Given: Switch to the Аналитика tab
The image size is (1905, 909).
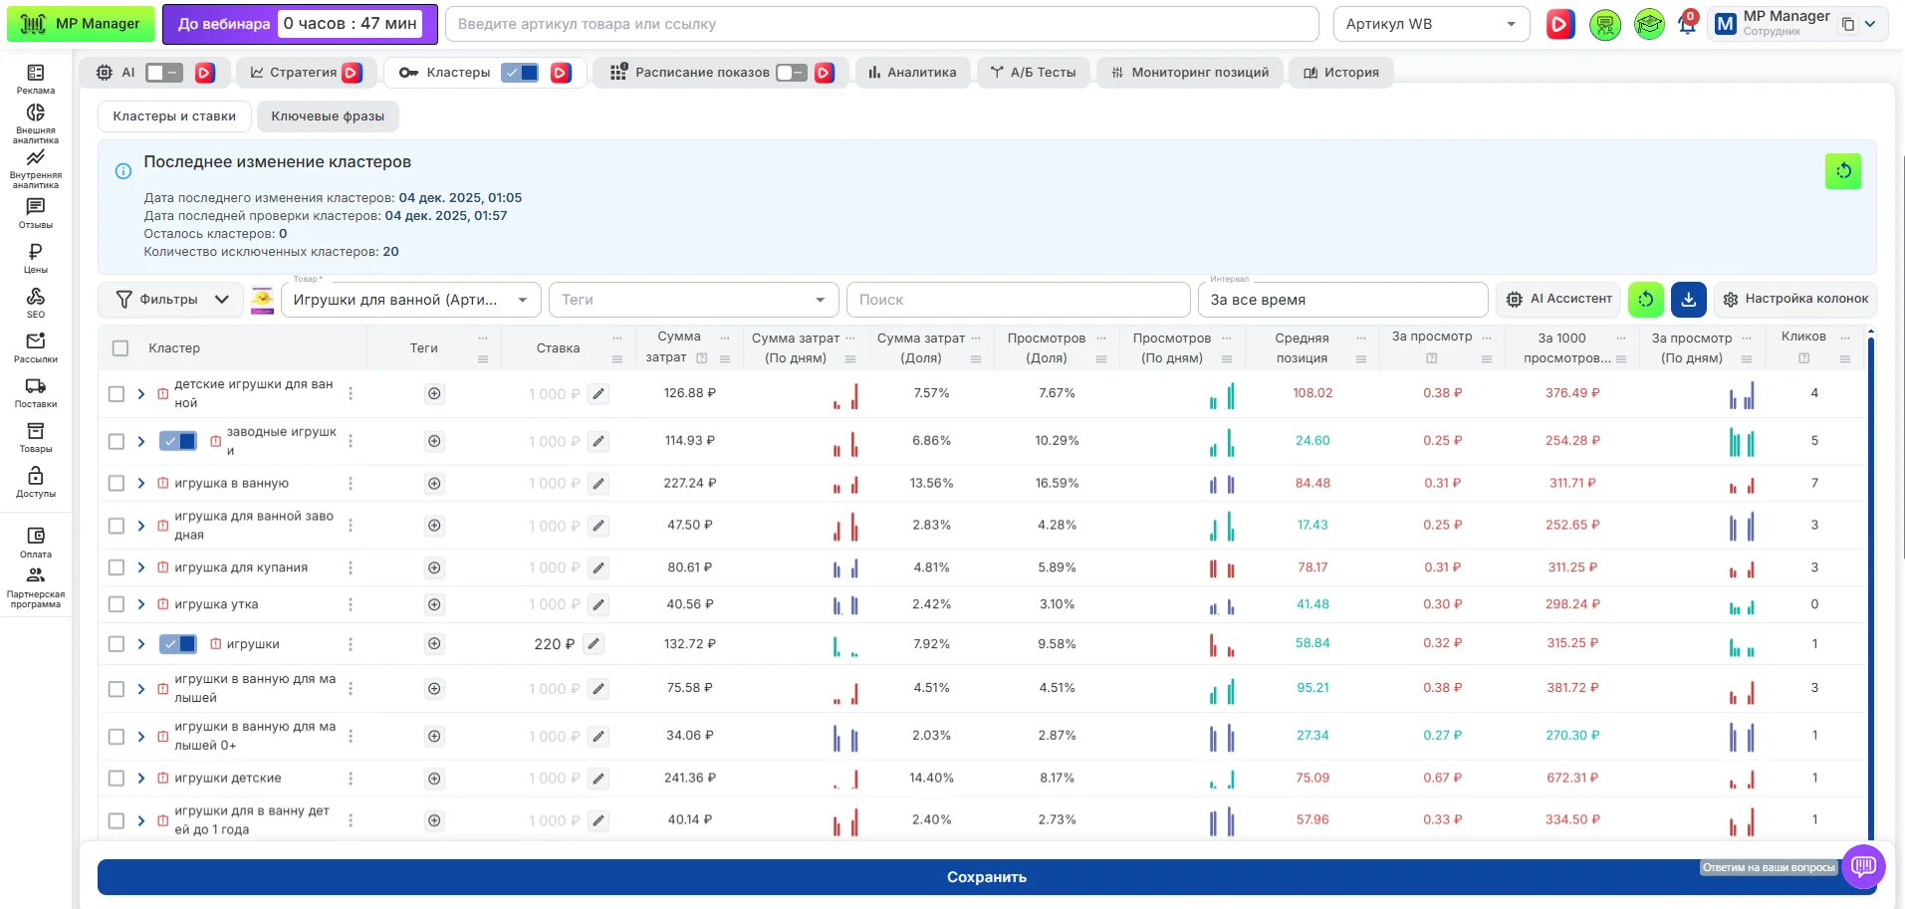Looking at the screenshot, I should [912, 73].
